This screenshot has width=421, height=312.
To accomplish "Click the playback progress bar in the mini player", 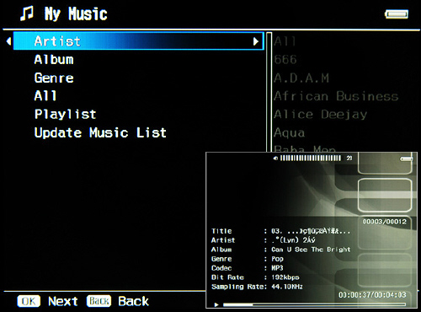I will [x=314, y=304].
